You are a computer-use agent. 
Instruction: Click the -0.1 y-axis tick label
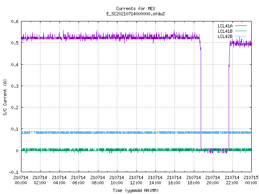coord(13,172)
